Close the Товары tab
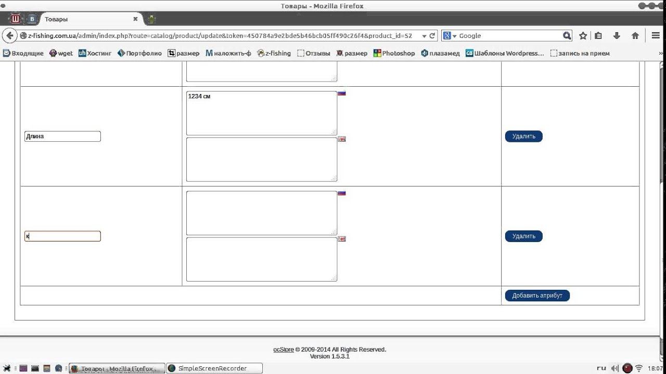666x374 pixels. coord(135,19)
